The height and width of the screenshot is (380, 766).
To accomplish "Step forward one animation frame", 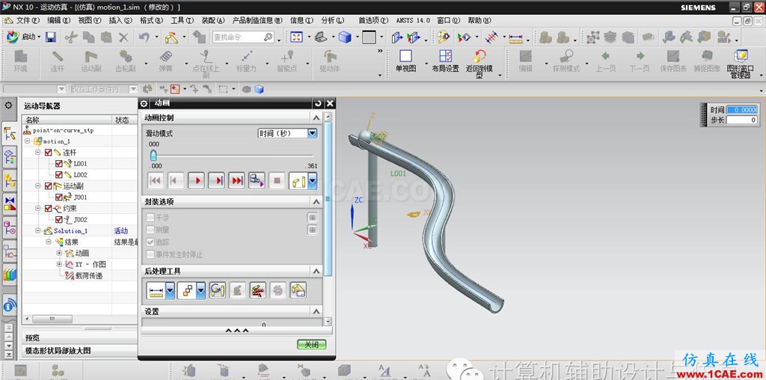I will (216, 181).
